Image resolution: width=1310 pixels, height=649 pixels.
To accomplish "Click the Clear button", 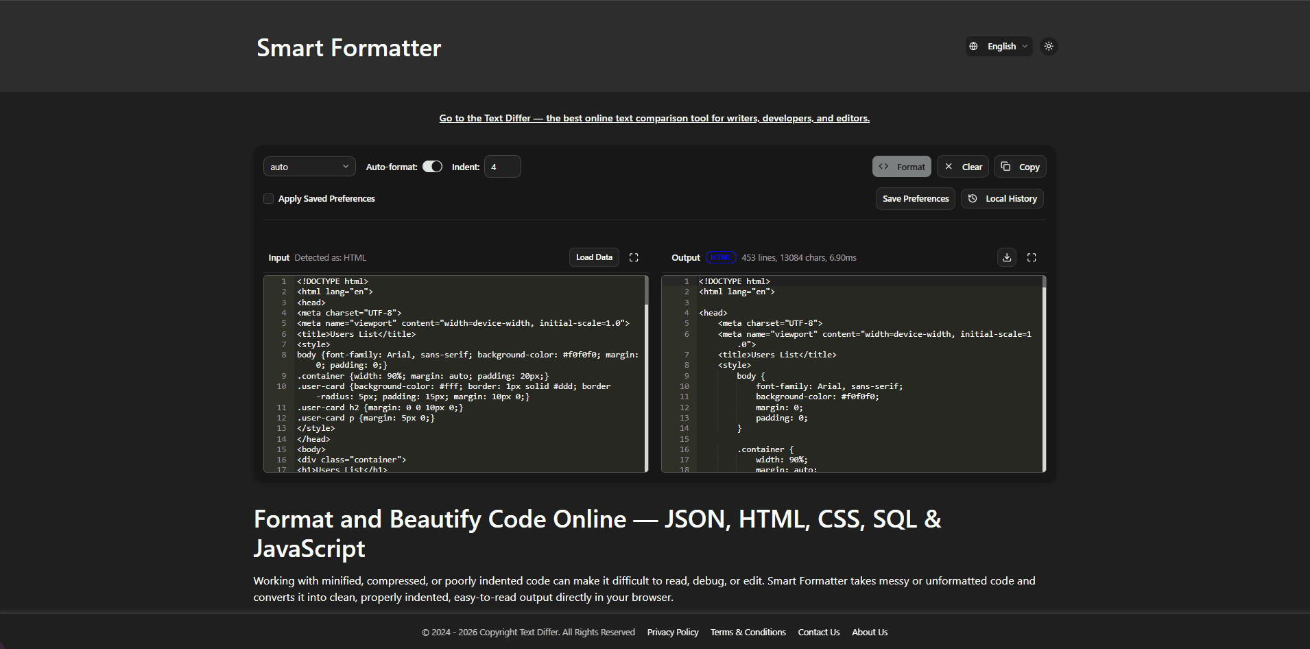I will (963, 167).
